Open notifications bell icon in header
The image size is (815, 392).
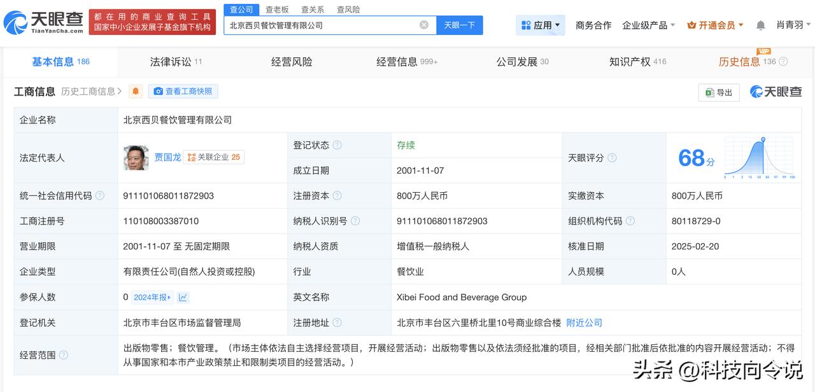[760, 25]
